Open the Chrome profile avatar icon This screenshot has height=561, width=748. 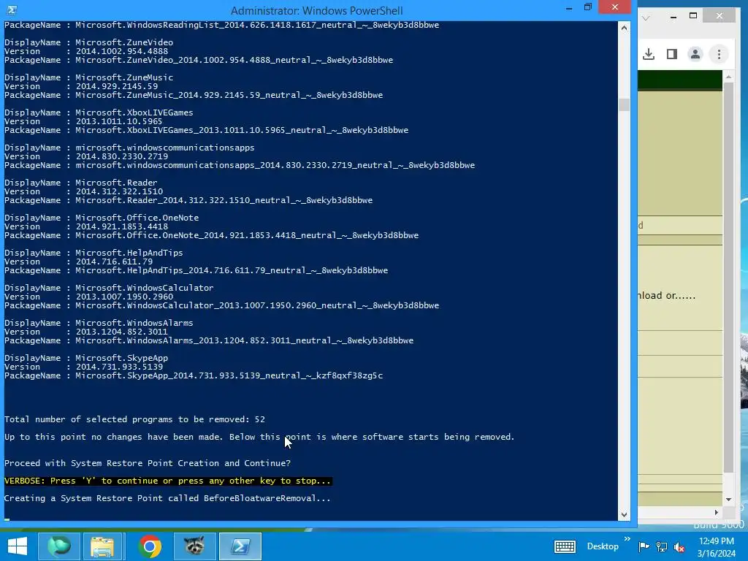pyautogui.click(x=695, y=54)
